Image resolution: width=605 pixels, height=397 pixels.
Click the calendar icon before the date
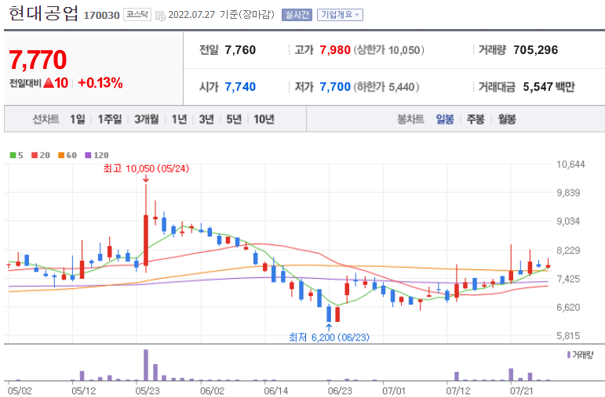(x=160, y=16)
